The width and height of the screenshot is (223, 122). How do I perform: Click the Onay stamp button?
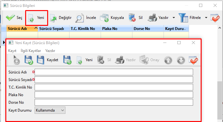tap(149, 60)
